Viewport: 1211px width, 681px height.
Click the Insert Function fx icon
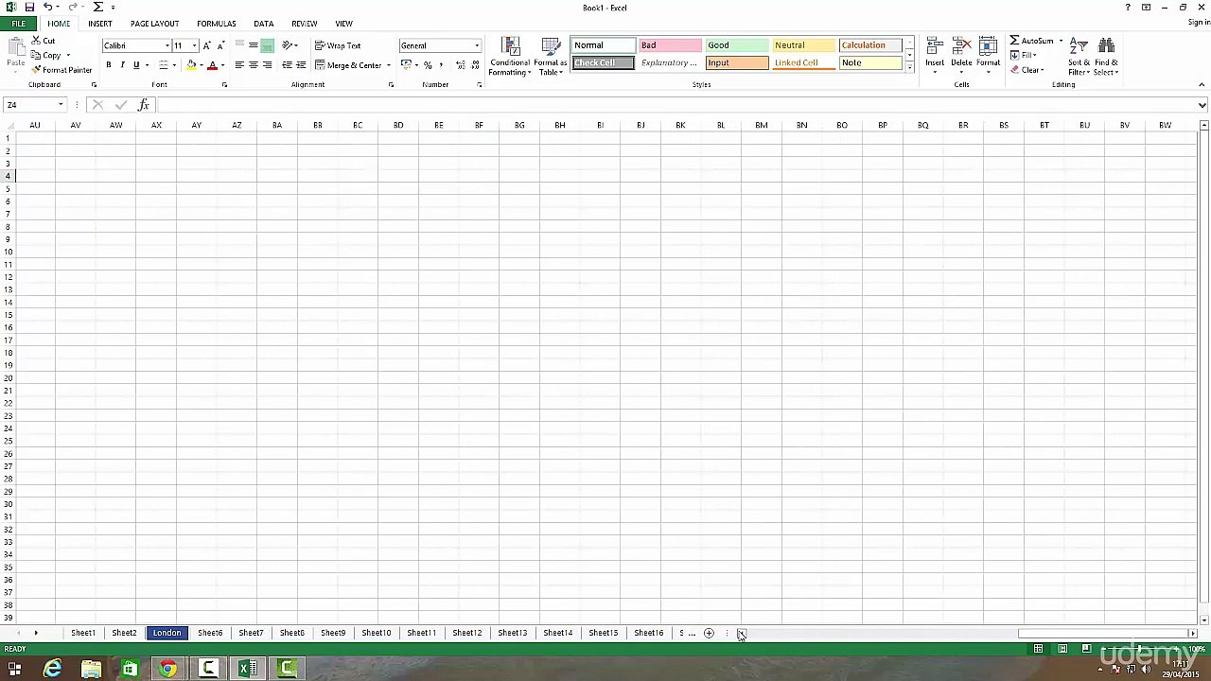[143, 105]
